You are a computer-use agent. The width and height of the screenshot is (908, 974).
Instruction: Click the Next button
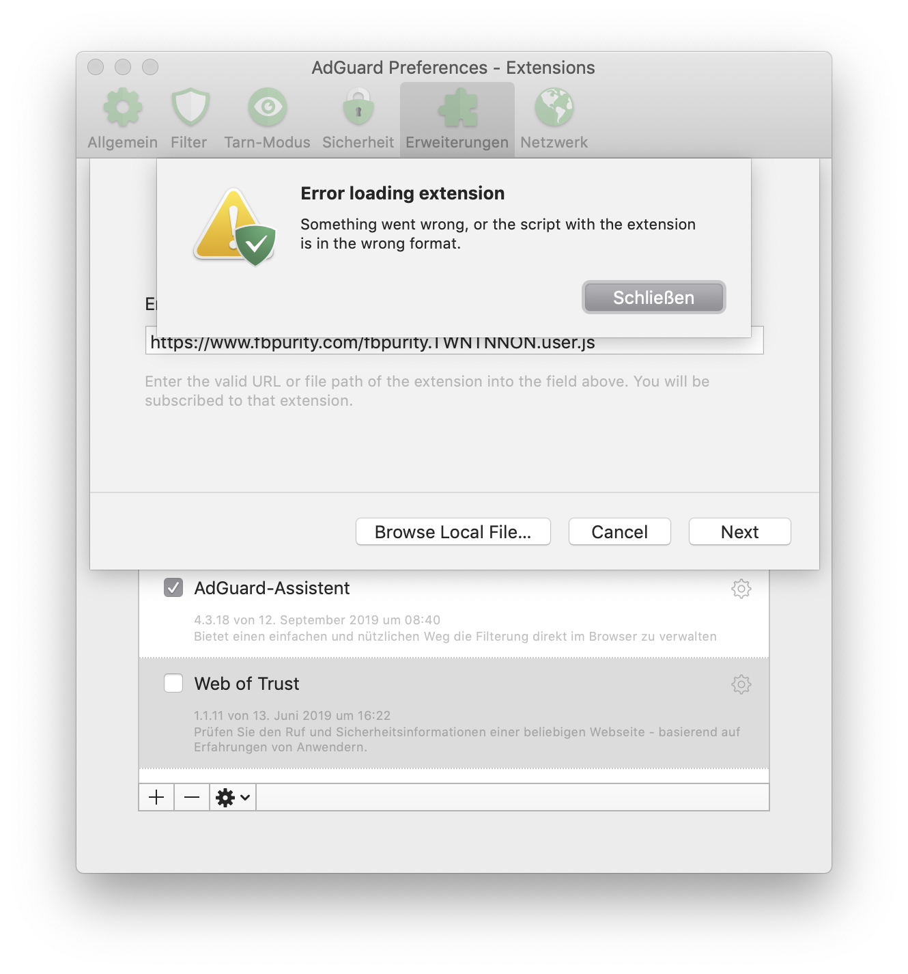pyautogui.click(x=739, y=531)
